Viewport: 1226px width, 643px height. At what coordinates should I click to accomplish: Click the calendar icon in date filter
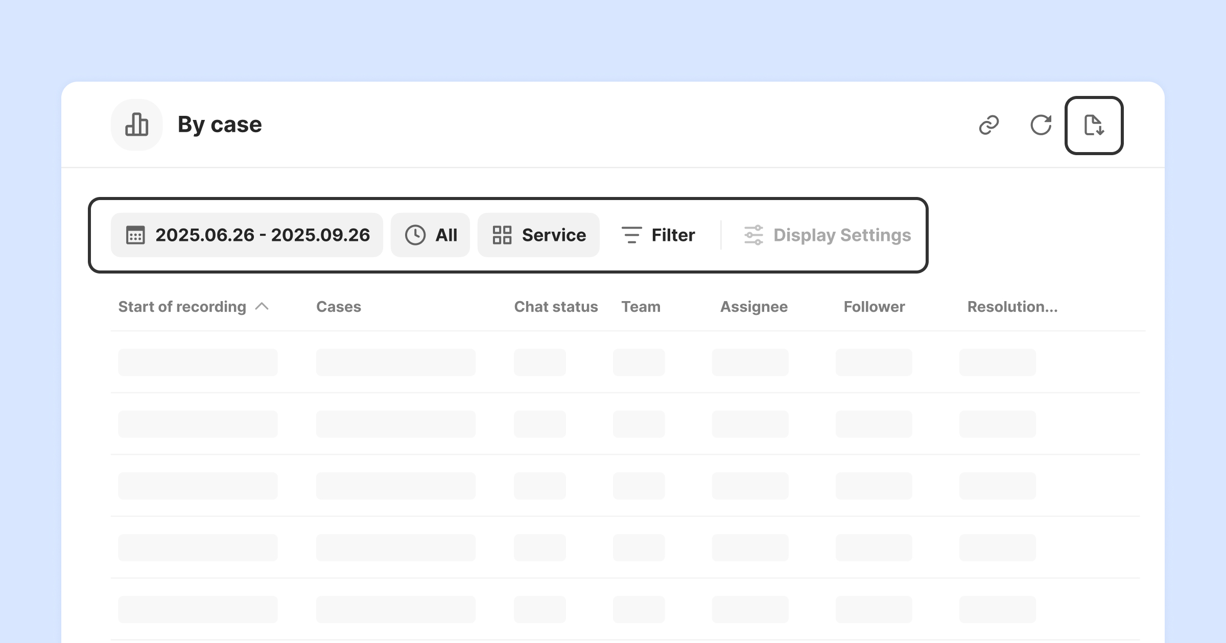pyautogui.click(x=135, y=235)
